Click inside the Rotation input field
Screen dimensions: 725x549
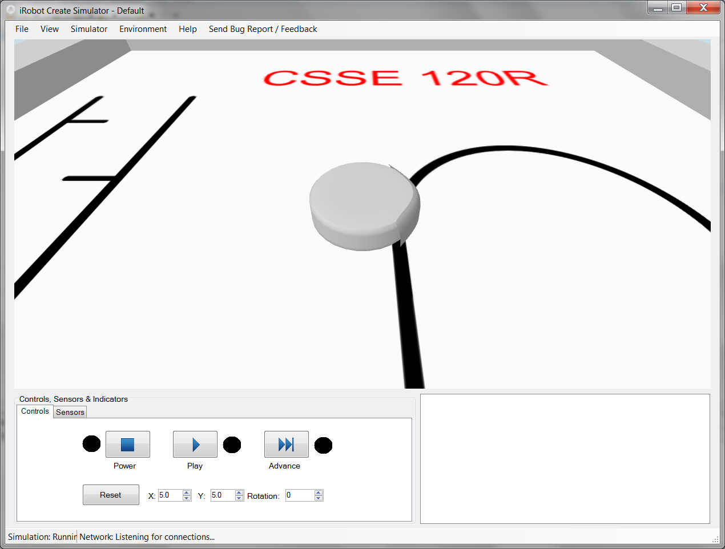tap(299, 495)
